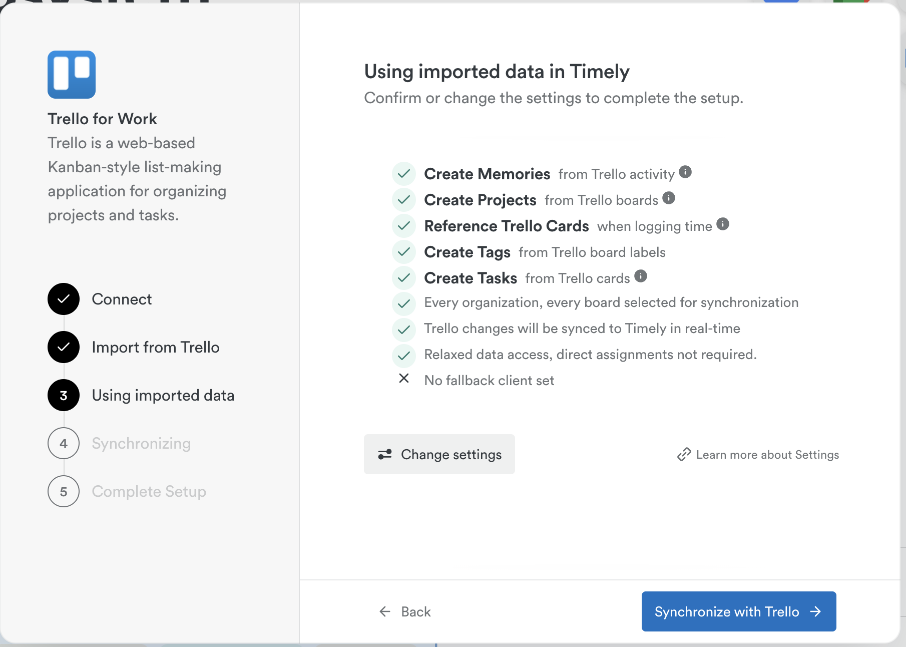Image resolution: width=906 pixels, height=647 pixels.
Task: Click the checkmark beside Create Tags
Action: pyautogui.click(x=404, y=252)
